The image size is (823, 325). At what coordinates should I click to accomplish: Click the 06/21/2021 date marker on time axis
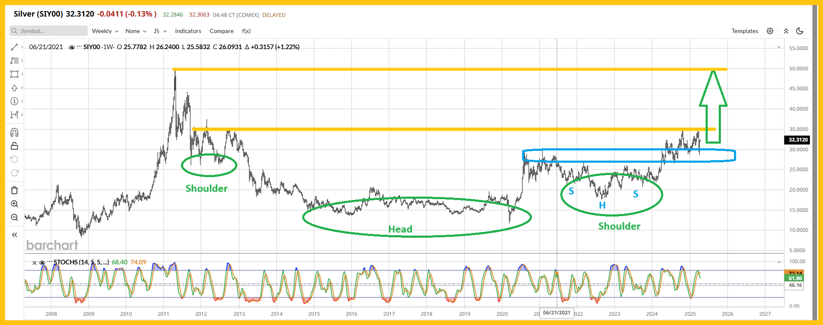coord(556,313)
